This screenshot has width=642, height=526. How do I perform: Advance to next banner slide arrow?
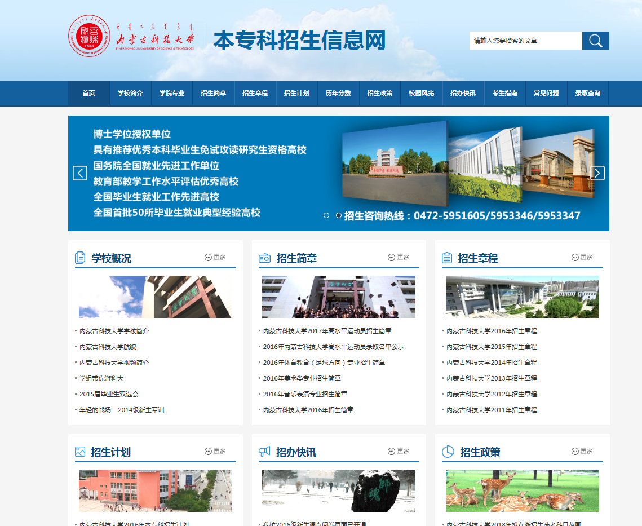[x=597, y=173]
